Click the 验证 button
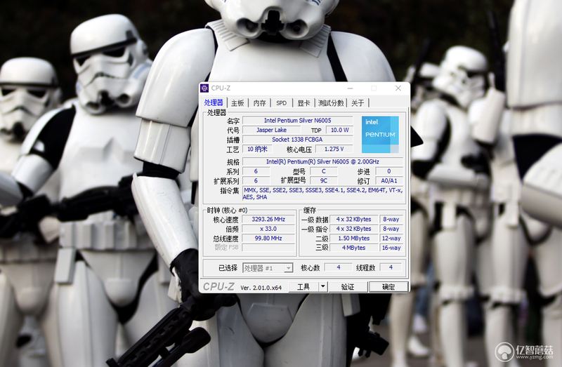 pos(348,287)
